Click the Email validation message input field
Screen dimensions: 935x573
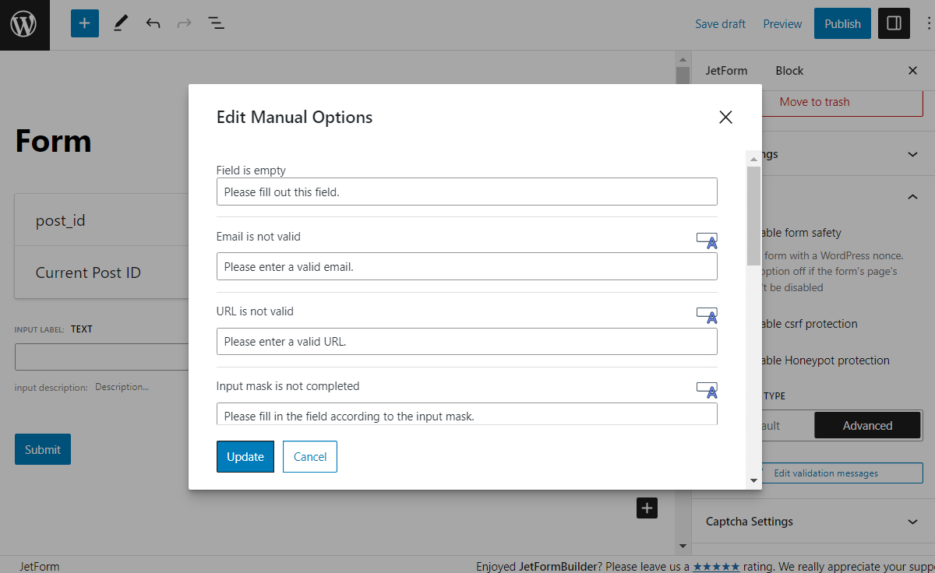[466, 265]
